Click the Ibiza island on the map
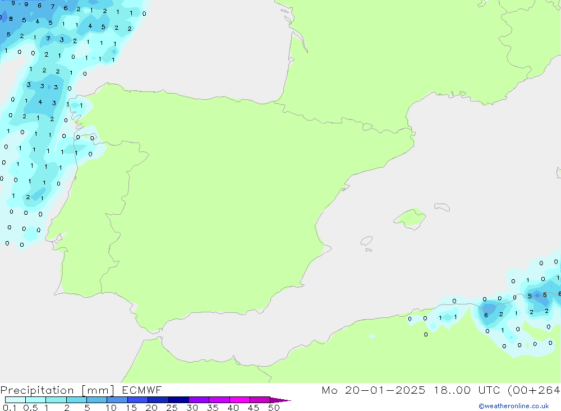 (x=366, y=242)
